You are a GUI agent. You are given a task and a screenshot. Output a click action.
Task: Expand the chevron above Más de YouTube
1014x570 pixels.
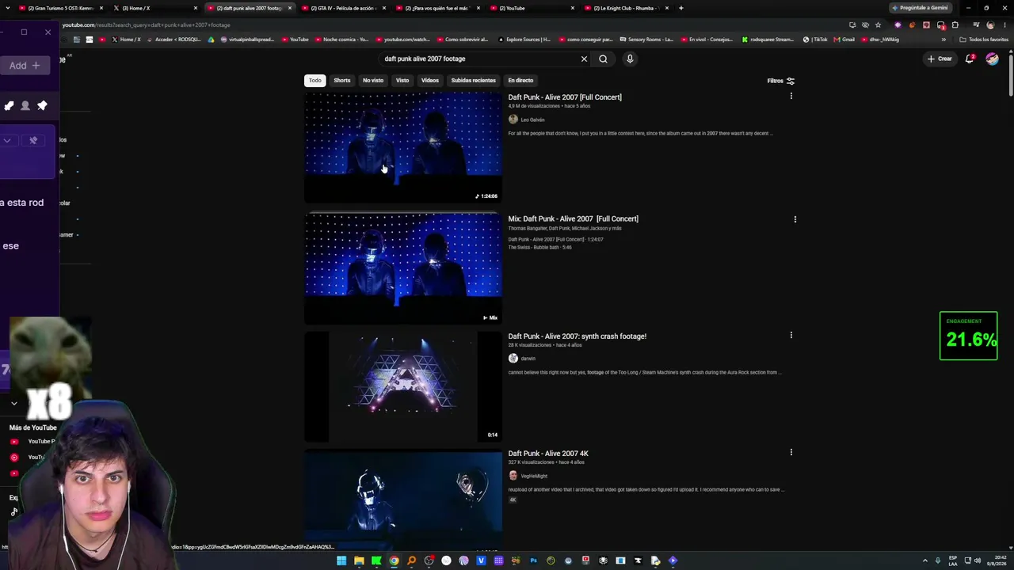click(14, 404)
